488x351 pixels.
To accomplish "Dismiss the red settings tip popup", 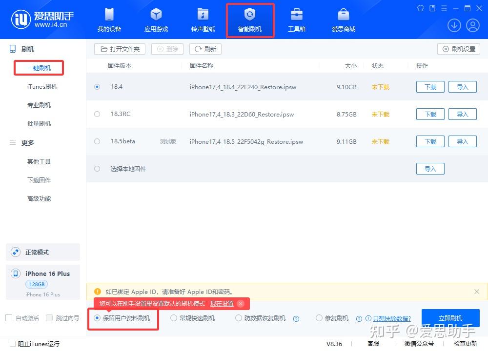I will (x=240, y=303).
